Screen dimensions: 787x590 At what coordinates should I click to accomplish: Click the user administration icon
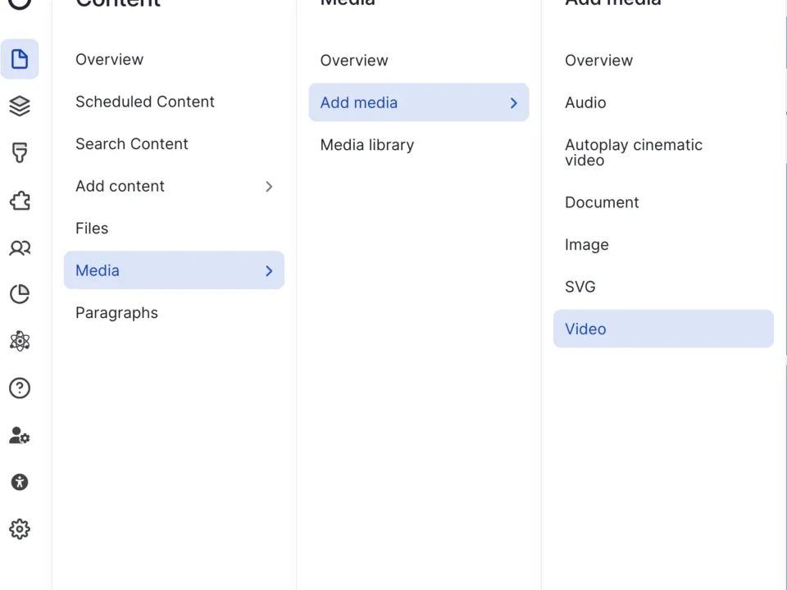click(20, 436)
